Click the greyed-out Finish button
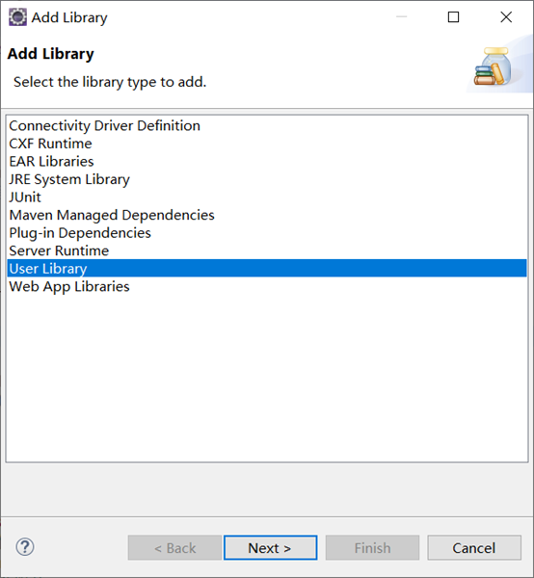534x578 pixels. click(372, 548)
